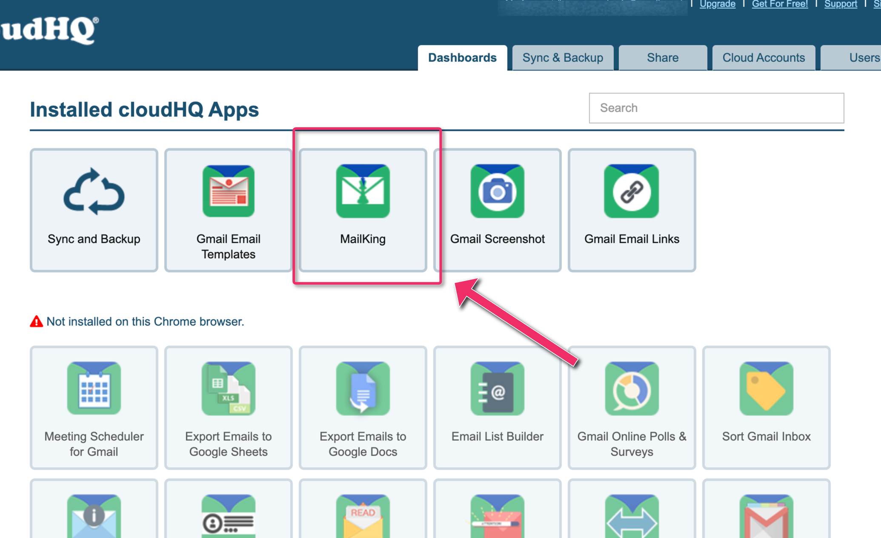Click the blue envelope with info badge icon
This screenshot has height=538, width=881.
pyautogui.click(x=94, y=516)
